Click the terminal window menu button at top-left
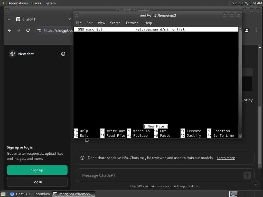Screen dimensions: 263x197 (77, 15)
